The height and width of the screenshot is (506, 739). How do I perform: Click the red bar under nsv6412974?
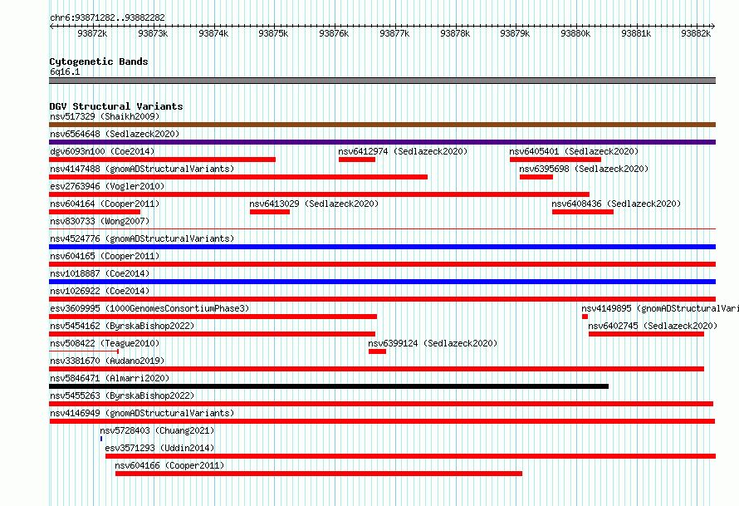click(x=357, y=160)
